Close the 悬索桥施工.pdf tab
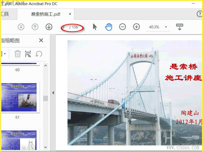The image size is (203, 152). [70, 14]
